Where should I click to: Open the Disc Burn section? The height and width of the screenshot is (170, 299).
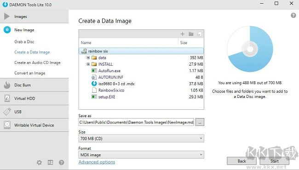pyautogui.click(x=34, y=85)
